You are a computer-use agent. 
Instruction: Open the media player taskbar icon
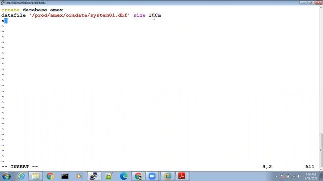click(79, 176)
